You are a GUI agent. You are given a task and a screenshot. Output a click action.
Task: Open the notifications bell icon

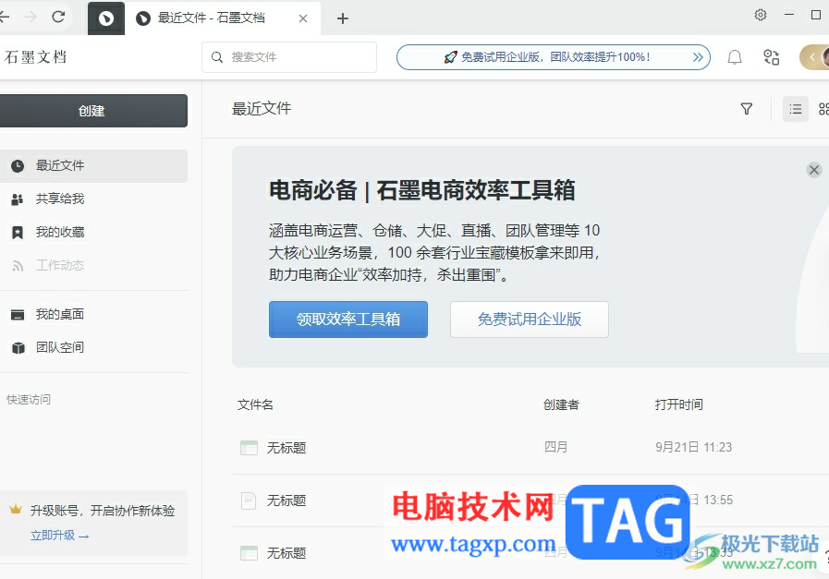pos(735,57)
